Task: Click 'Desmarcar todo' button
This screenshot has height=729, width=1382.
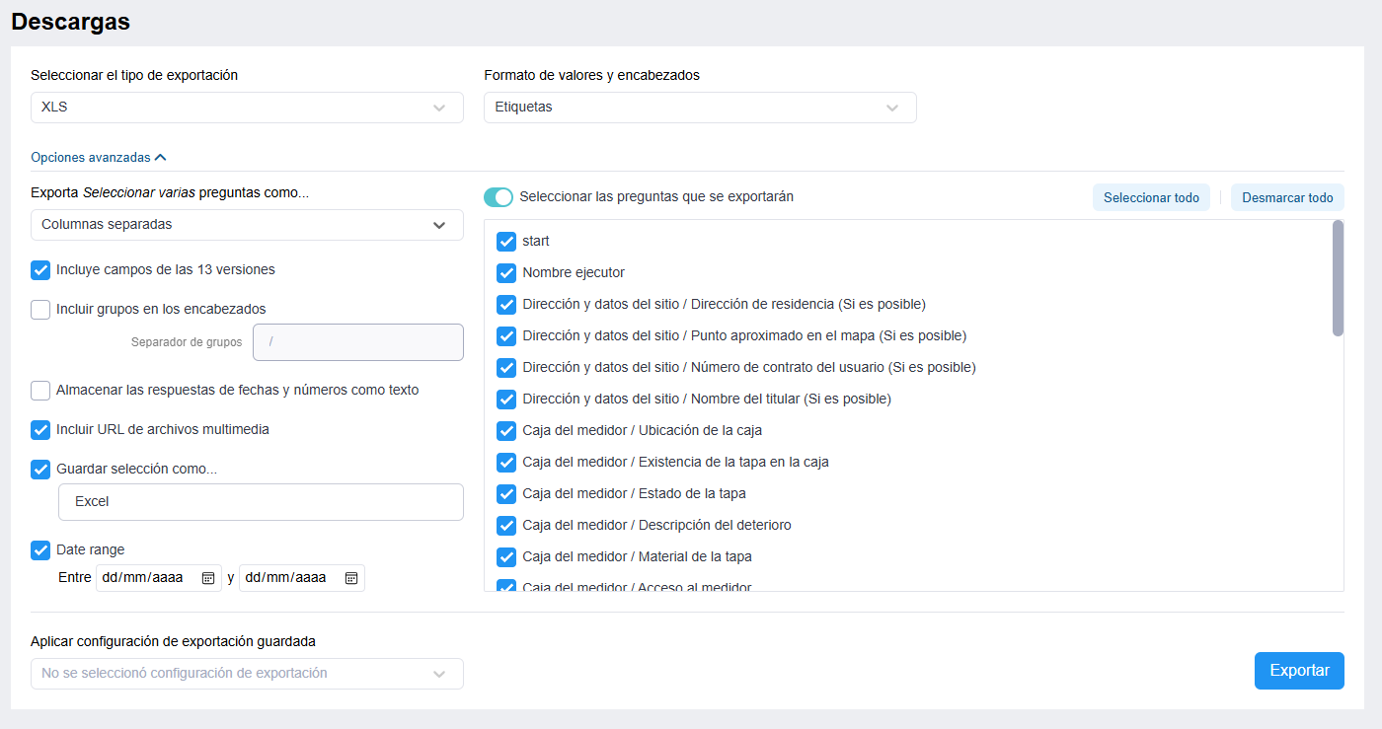Action: tap(1286, 197)
